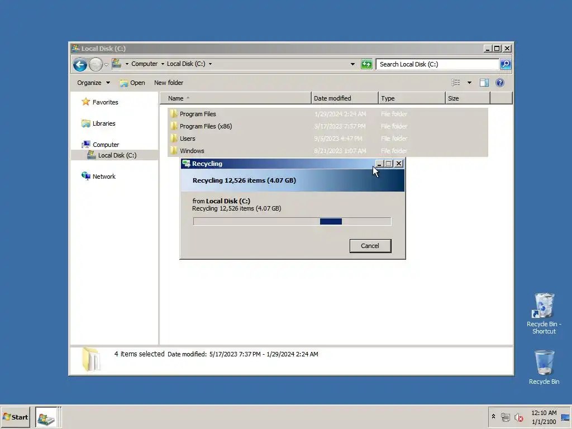
Task: Click Explorer taskbar button
Action: (x=46, y=417)
